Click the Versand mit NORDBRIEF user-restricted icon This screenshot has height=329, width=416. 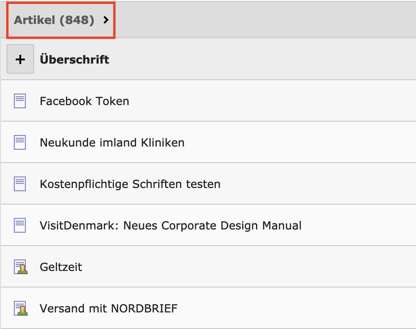point(20,308)
